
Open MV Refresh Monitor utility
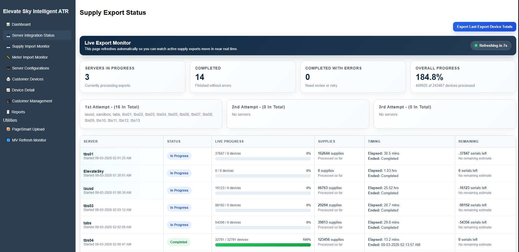click(x=37, y=140)
